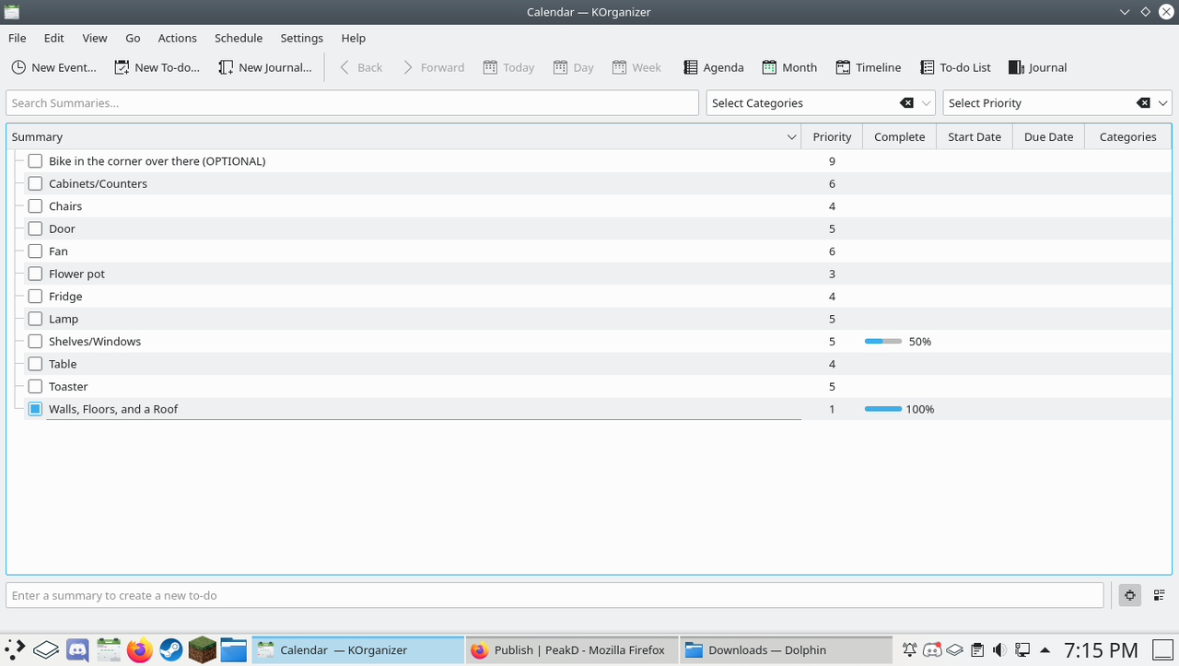Expand the Select Priority dropdown

coord(1163,103)
